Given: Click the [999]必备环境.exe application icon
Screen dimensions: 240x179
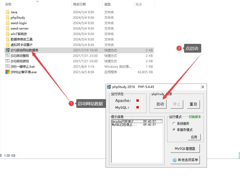Looking at the screenshot, I should click(x=7, y=72).
